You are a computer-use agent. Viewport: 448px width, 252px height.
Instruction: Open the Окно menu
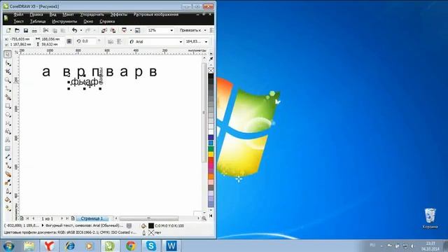(88, 22)
